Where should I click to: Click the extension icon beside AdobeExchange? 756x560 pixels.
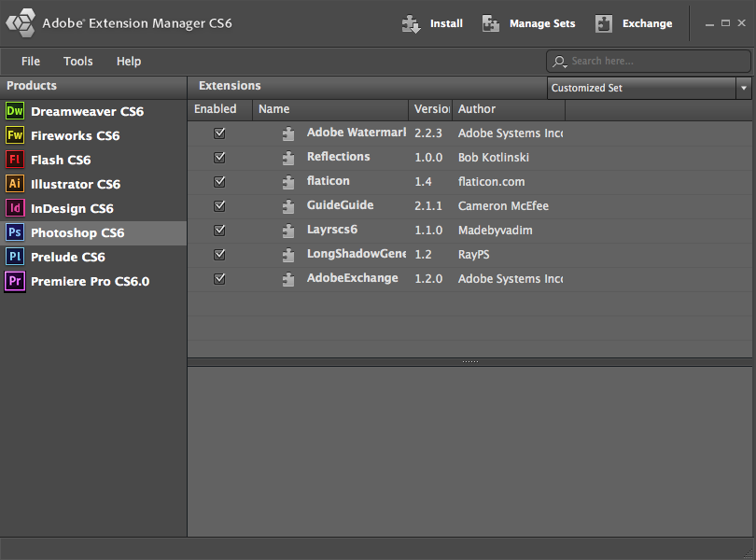288,279
